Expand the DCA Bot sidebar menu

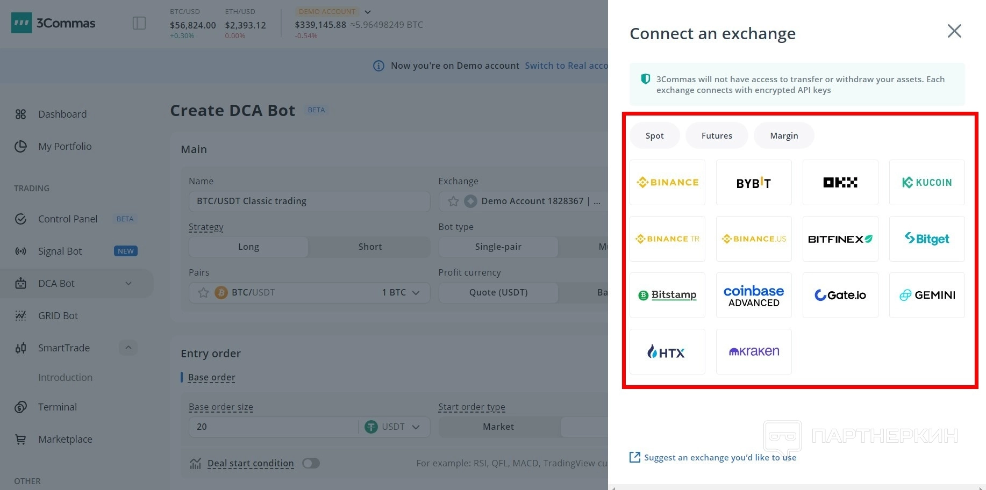pos(128,283)
